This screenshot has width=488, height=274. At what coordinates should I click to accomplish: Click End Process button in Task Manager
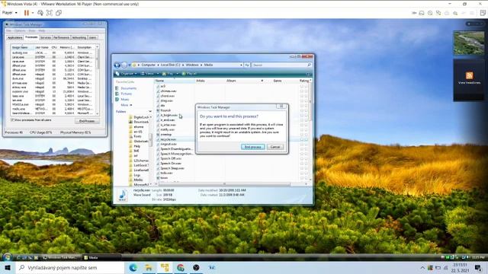pos(87,121)
